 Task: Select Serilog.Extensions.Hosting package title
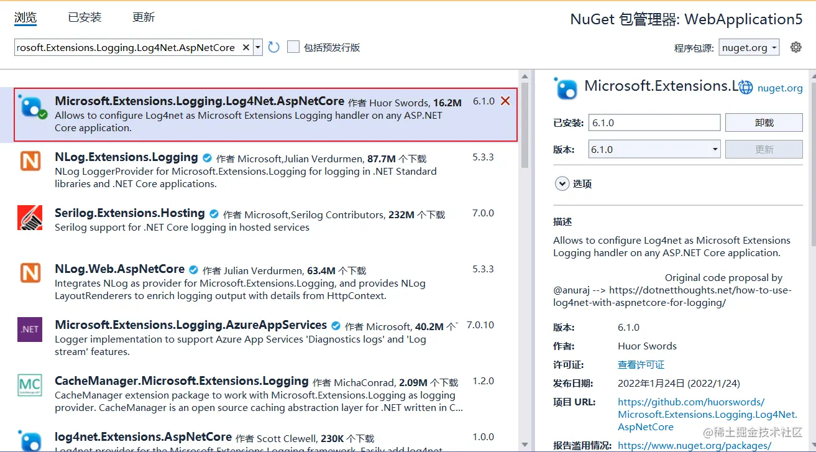(130, 213)
